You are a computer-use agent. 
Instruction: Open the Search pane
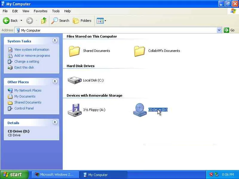60,21
